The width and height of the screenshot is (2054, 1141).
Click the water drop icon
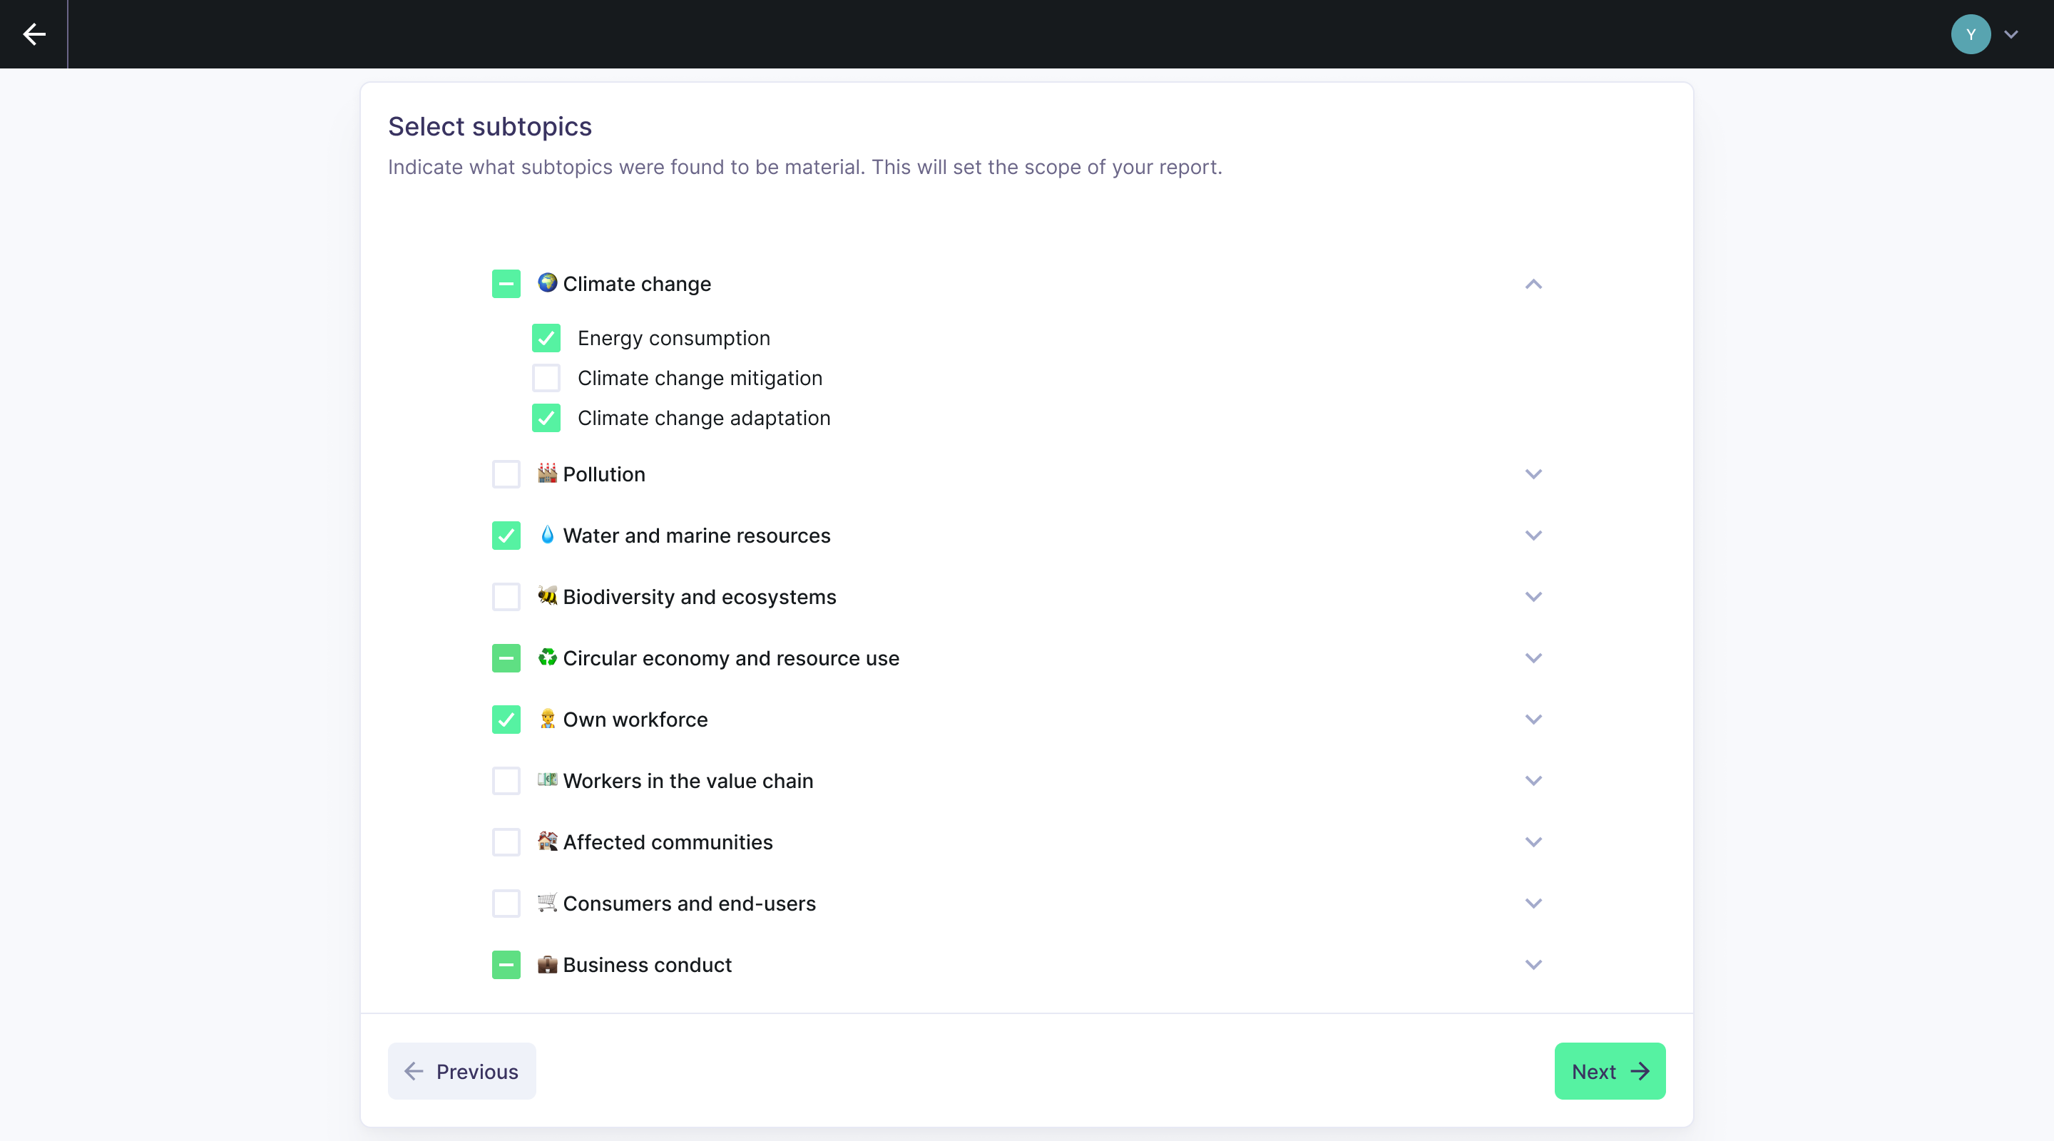coord(547,534)
